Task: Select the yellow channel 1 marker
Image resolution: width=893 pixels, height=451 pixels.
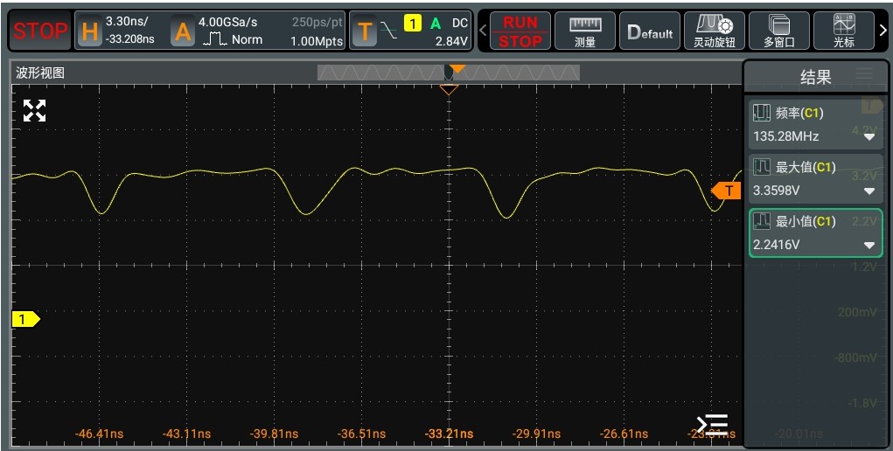Action: (x=24, y=319)
